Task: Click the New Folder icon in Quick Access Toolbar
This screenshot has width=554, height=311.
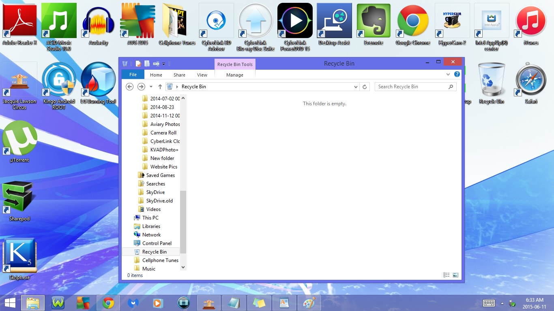Action: [147, 64]
